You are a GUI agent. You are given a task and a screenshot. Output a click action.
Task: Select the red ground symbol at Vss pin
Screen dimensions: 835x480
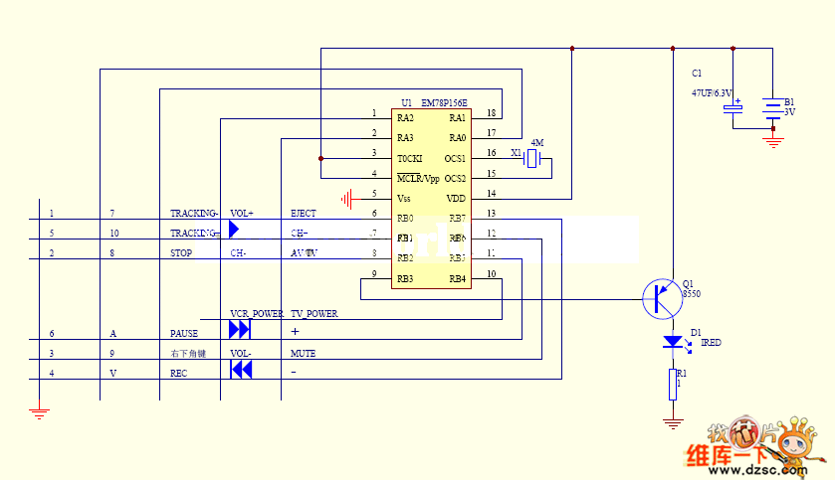point(346,199)
